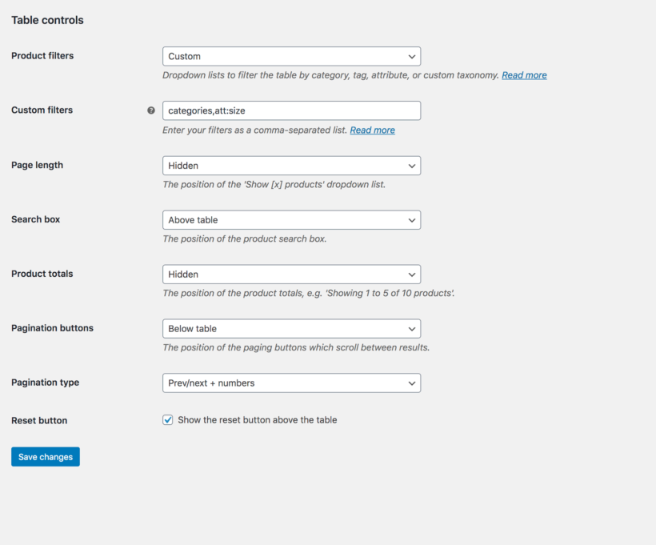Open the Search box position dropdown
The height and width of the screenshot is (545, 656).
[x=291, y=219]
